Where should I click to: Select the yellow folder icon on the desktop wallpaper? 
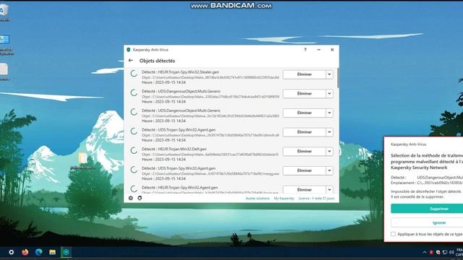pyautogui.click(x=82, y=158)
